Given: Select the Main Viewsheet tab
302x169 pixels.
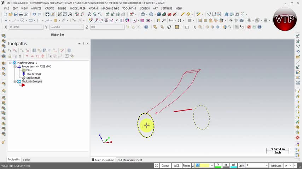Looking at the screenshot, I should tap(103, 160).
